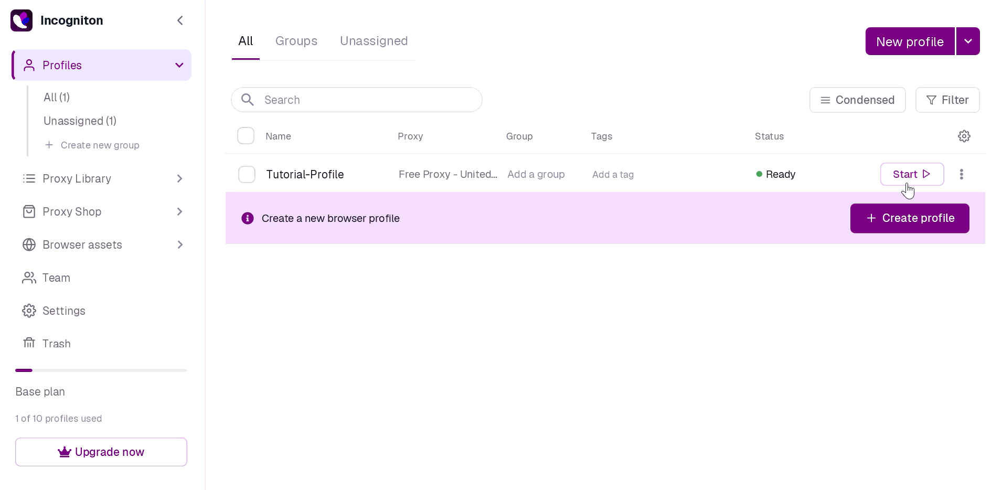The width and height of the screenshot is (1002, 490).
Task: Open the Filter options
Action: (x=947, y=100)
